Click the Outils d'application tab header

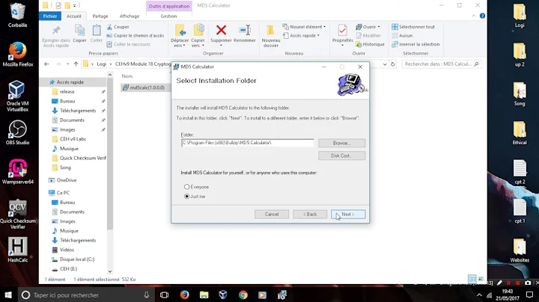[168, 6]
